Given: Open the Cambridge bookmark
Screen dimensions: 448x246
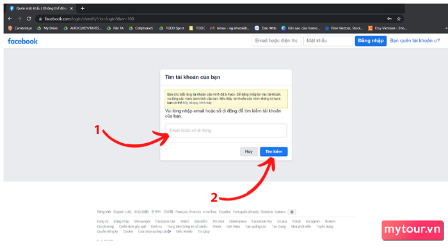Looking at the screenshot, I should click(x=20, y=28).
